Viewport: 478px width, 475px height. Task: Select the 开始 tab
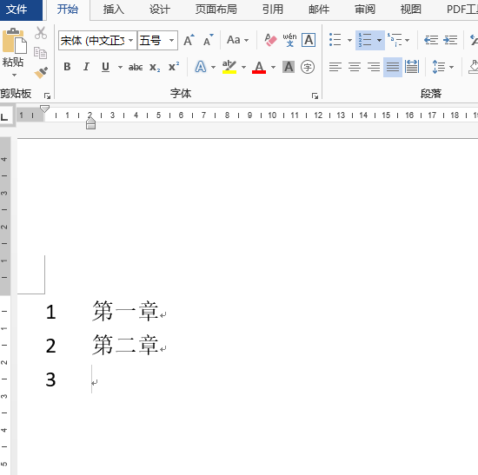pos(68,10)
